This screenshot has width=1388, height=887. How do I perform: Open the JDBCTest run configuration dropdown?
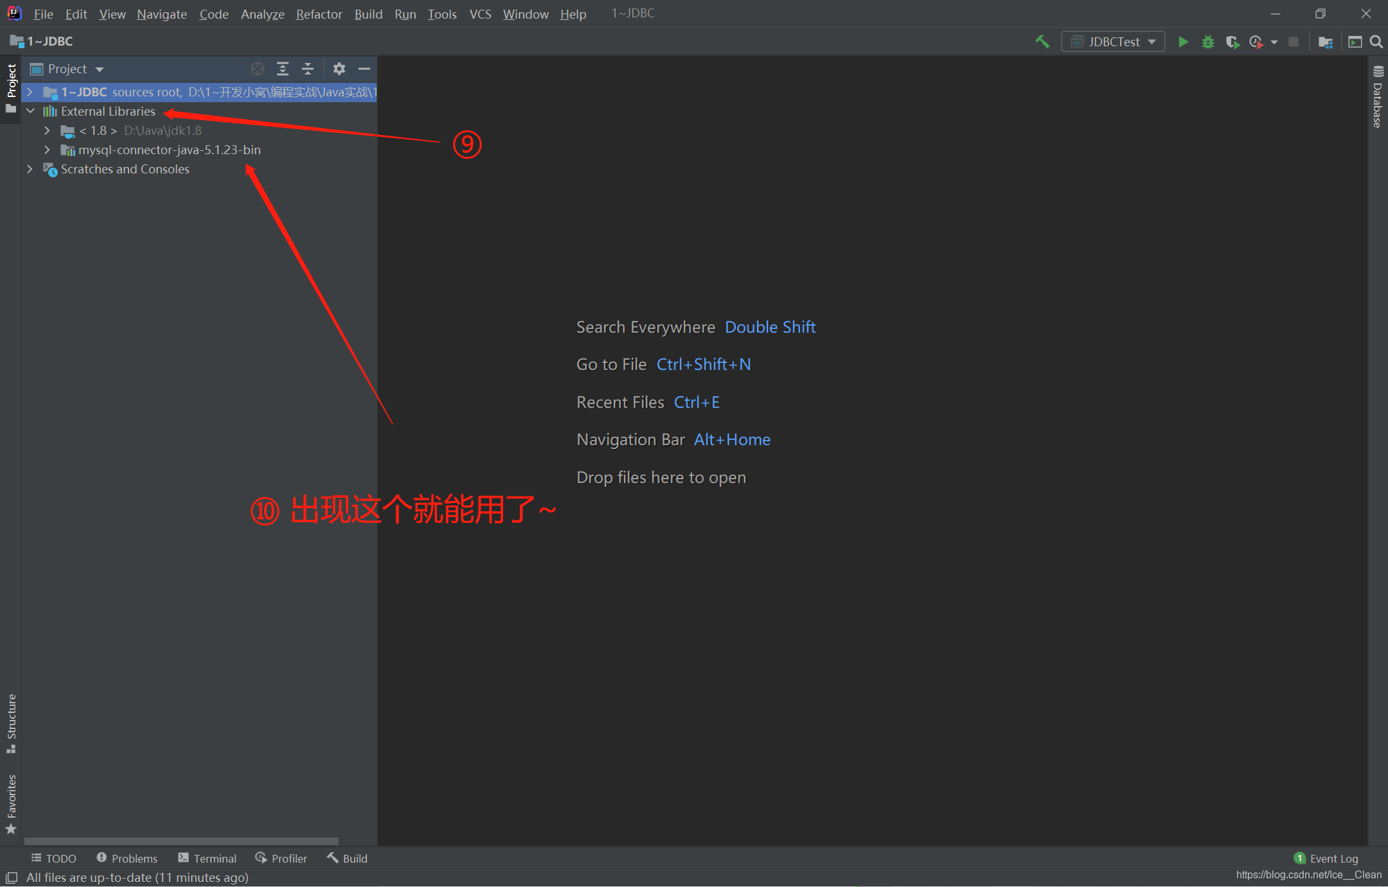pos(1113,42)
